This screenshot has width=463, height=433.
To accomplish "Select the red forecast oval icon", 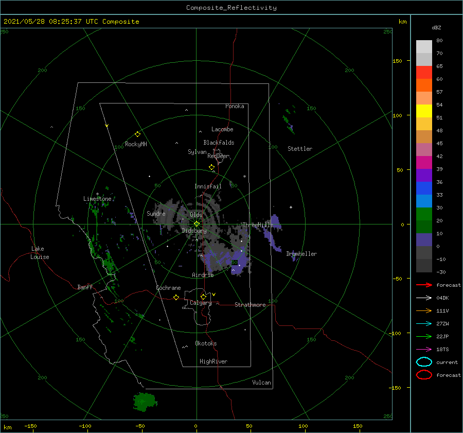I will [424, 375].
